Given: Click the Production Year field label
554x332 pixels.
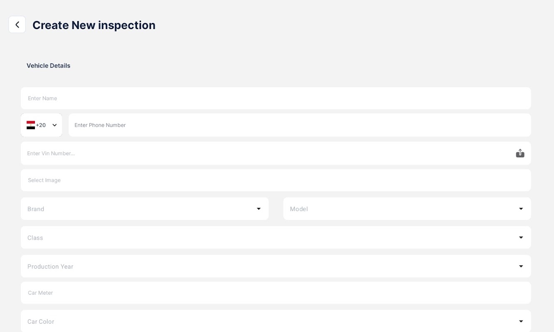Looking at the screenshot, I should (50, 266).
